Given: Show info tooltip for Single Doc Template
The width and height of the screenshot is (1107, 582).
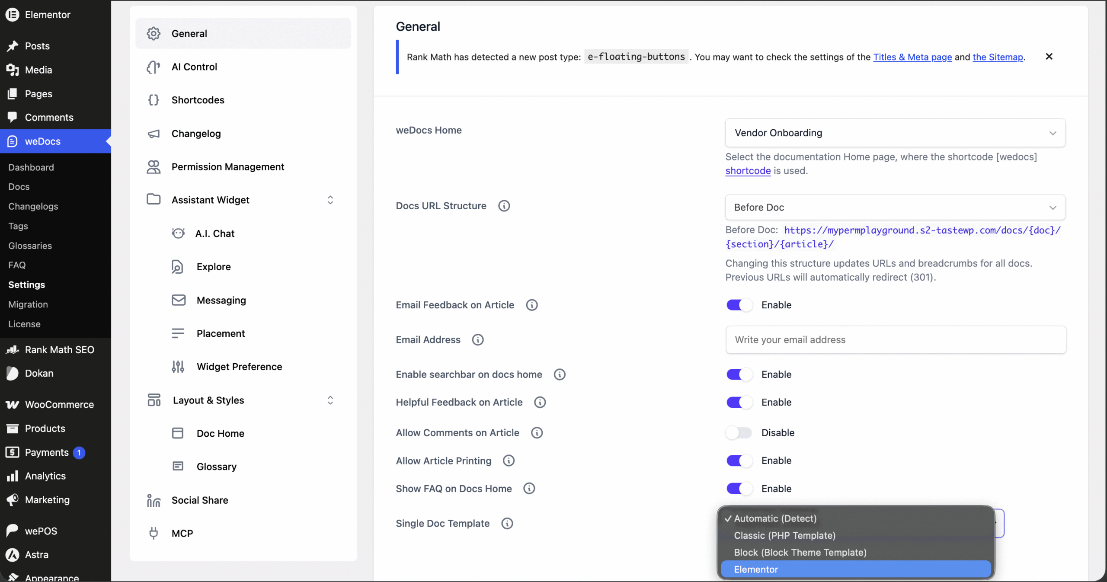Looking at the screenshot, I should click(507, 524).
